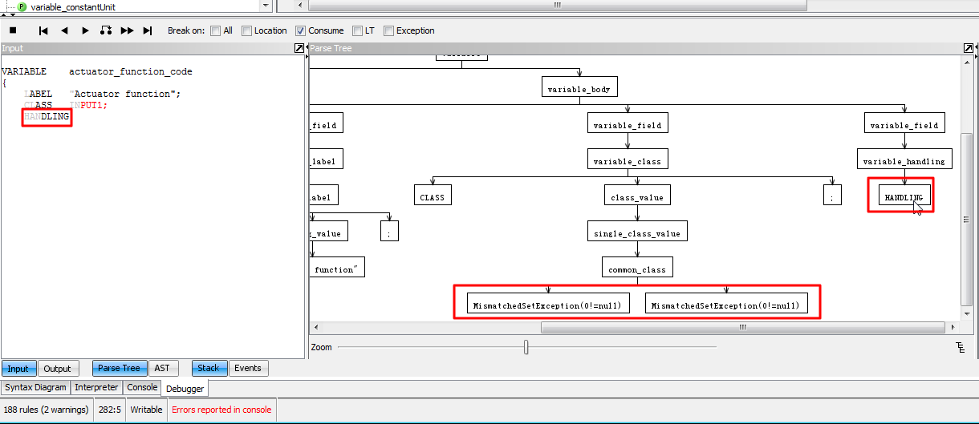Click the parse tree horizontal scrollbar thumb
The image size is (979, 424).
(743, 327)
